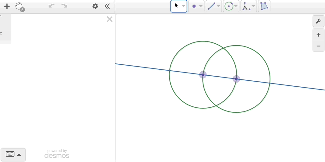The width and height of the screenshot is (325, 162).
Task: Click the empty expression row 2
Action: 62,37
